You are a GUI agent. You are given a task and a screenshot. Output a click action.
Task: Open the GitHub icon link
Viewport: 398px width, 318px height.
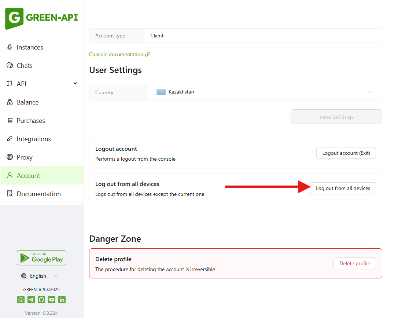(41, 300)
